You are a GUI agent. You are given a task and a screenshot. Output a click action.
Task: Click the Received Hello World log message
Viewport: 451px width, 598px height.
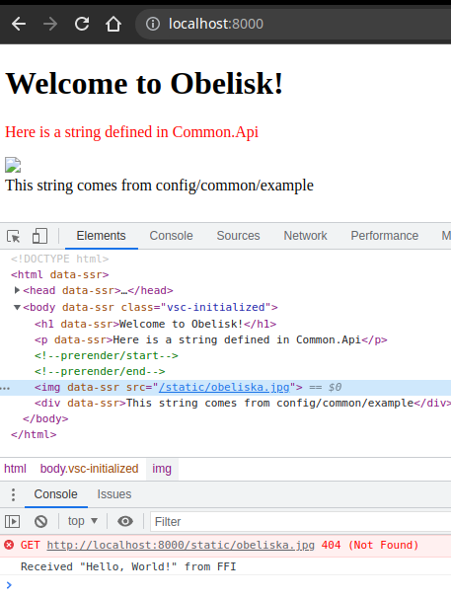(x=128, y=566)
